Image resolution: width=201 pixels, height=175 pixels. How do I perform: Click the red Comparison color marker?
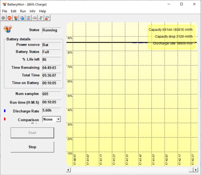5,119
